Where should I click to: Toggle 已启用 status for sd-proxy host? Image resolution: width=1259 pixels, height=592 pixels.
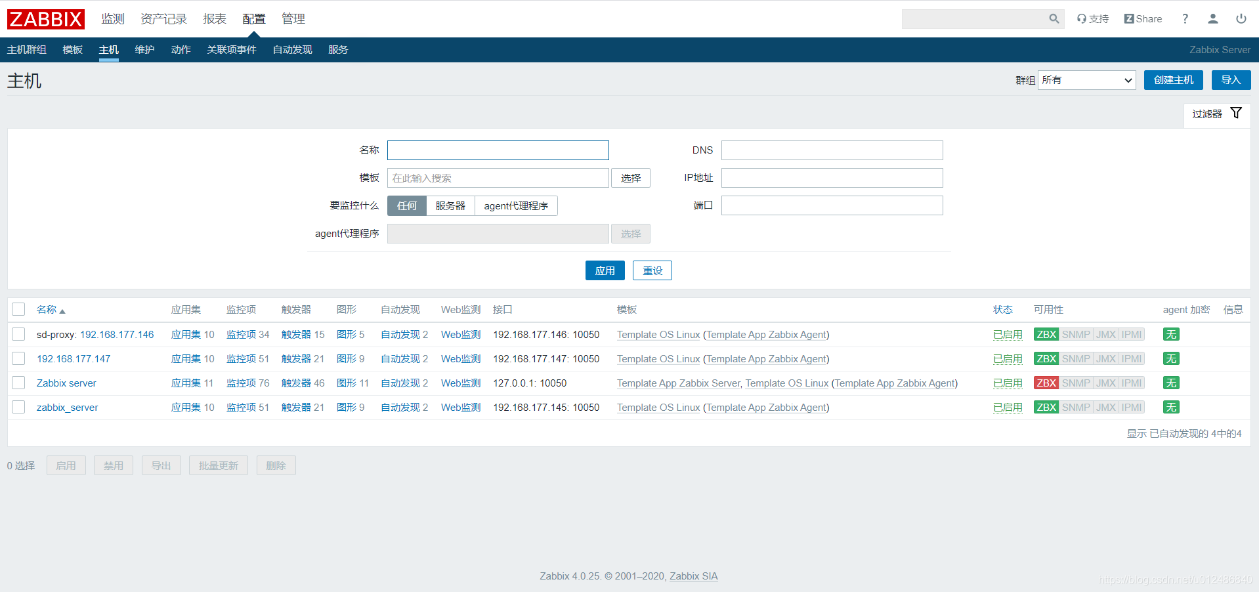(x=1008, y=335)
